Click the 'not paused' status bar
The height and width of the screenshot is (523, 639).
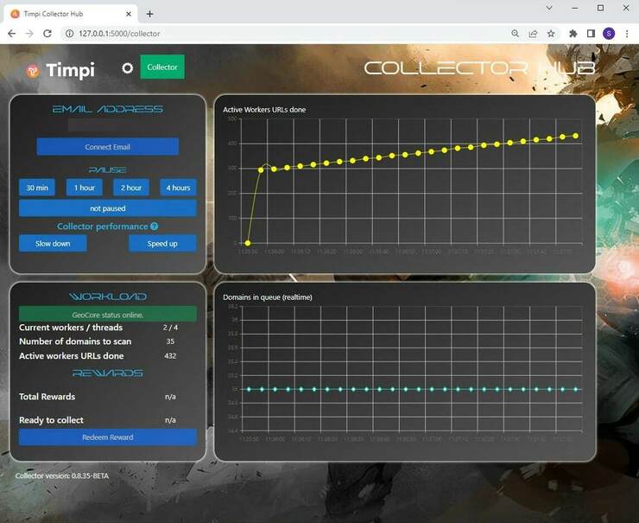point(108,208)
